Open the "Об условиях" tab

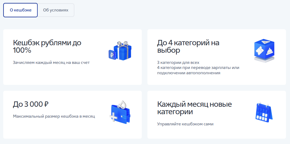coord(56,10)
